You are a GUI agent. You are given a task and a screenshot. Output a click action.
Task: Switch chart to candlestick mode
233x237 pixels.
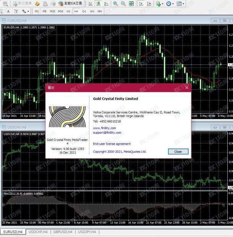pyautogui.click(x=98, y=4)
